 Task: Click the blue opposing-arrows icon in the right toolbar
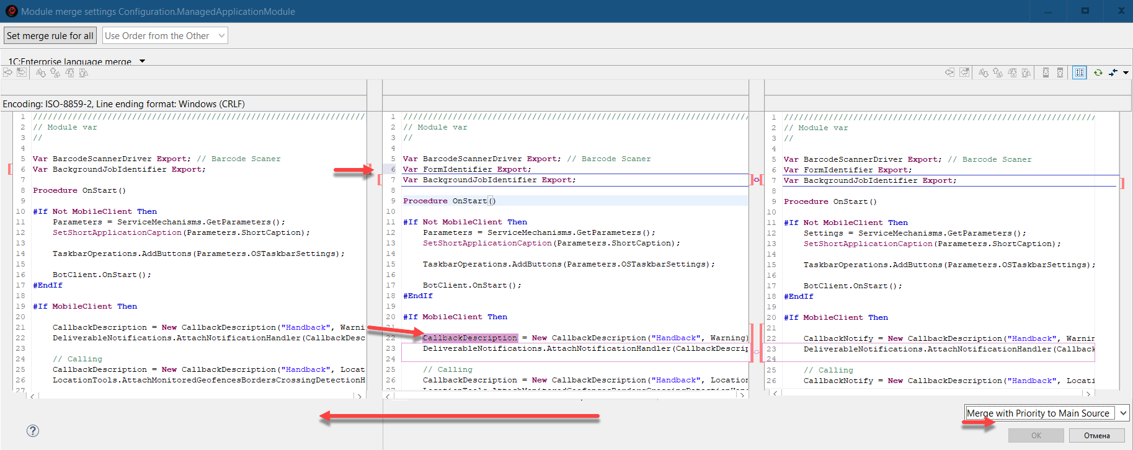coord(1113,73)
